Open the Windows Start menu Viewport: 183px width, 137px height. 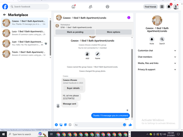pos(3,134)
